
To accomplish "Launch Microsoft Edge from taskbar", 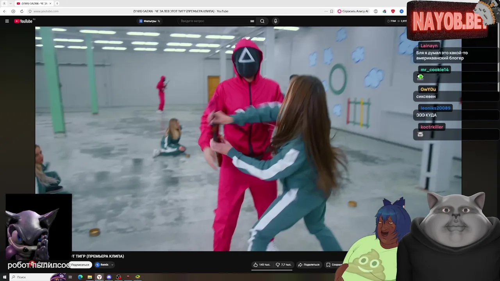I will tap(80, 277).
